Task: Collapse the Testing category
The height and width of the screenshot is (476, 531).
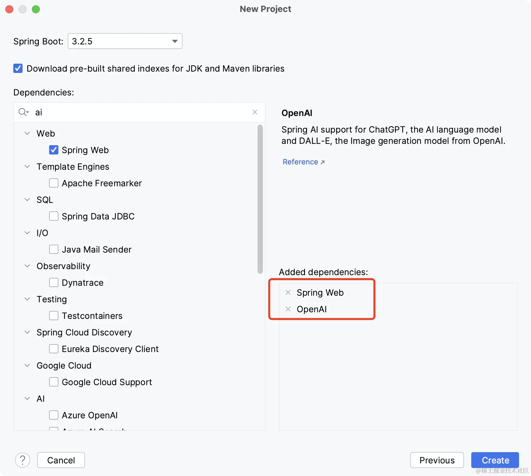Action: coord(27,299)
